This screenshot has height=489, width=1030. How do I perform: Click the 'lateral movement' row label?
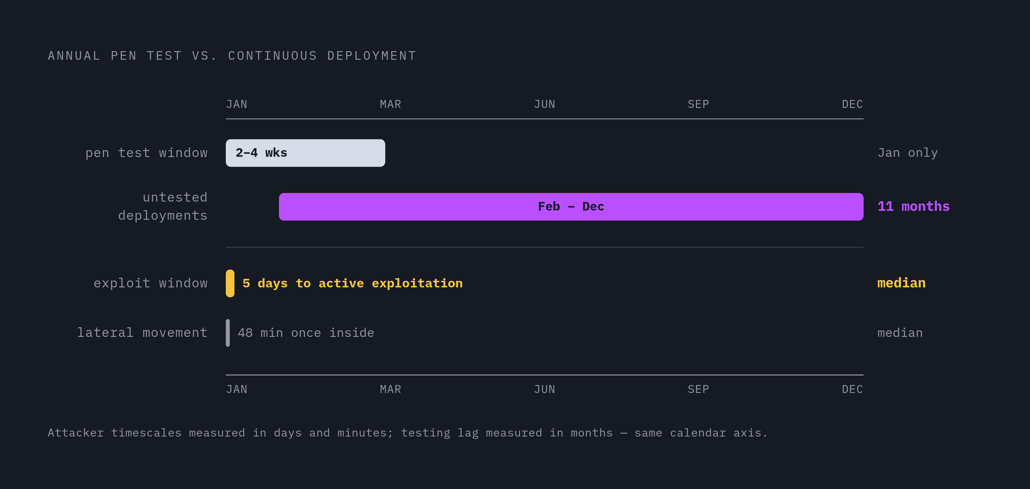coord(142,333)
